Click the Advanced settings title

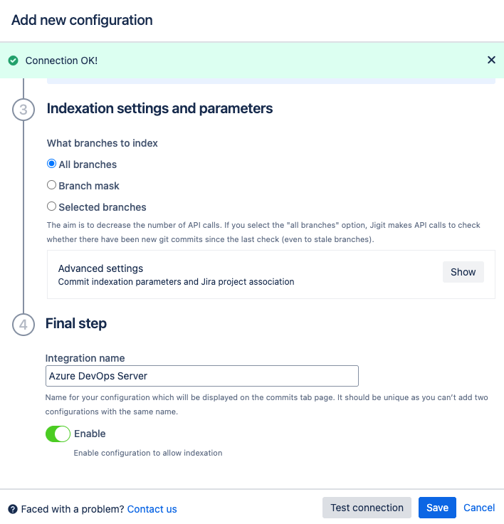point(100,268)
